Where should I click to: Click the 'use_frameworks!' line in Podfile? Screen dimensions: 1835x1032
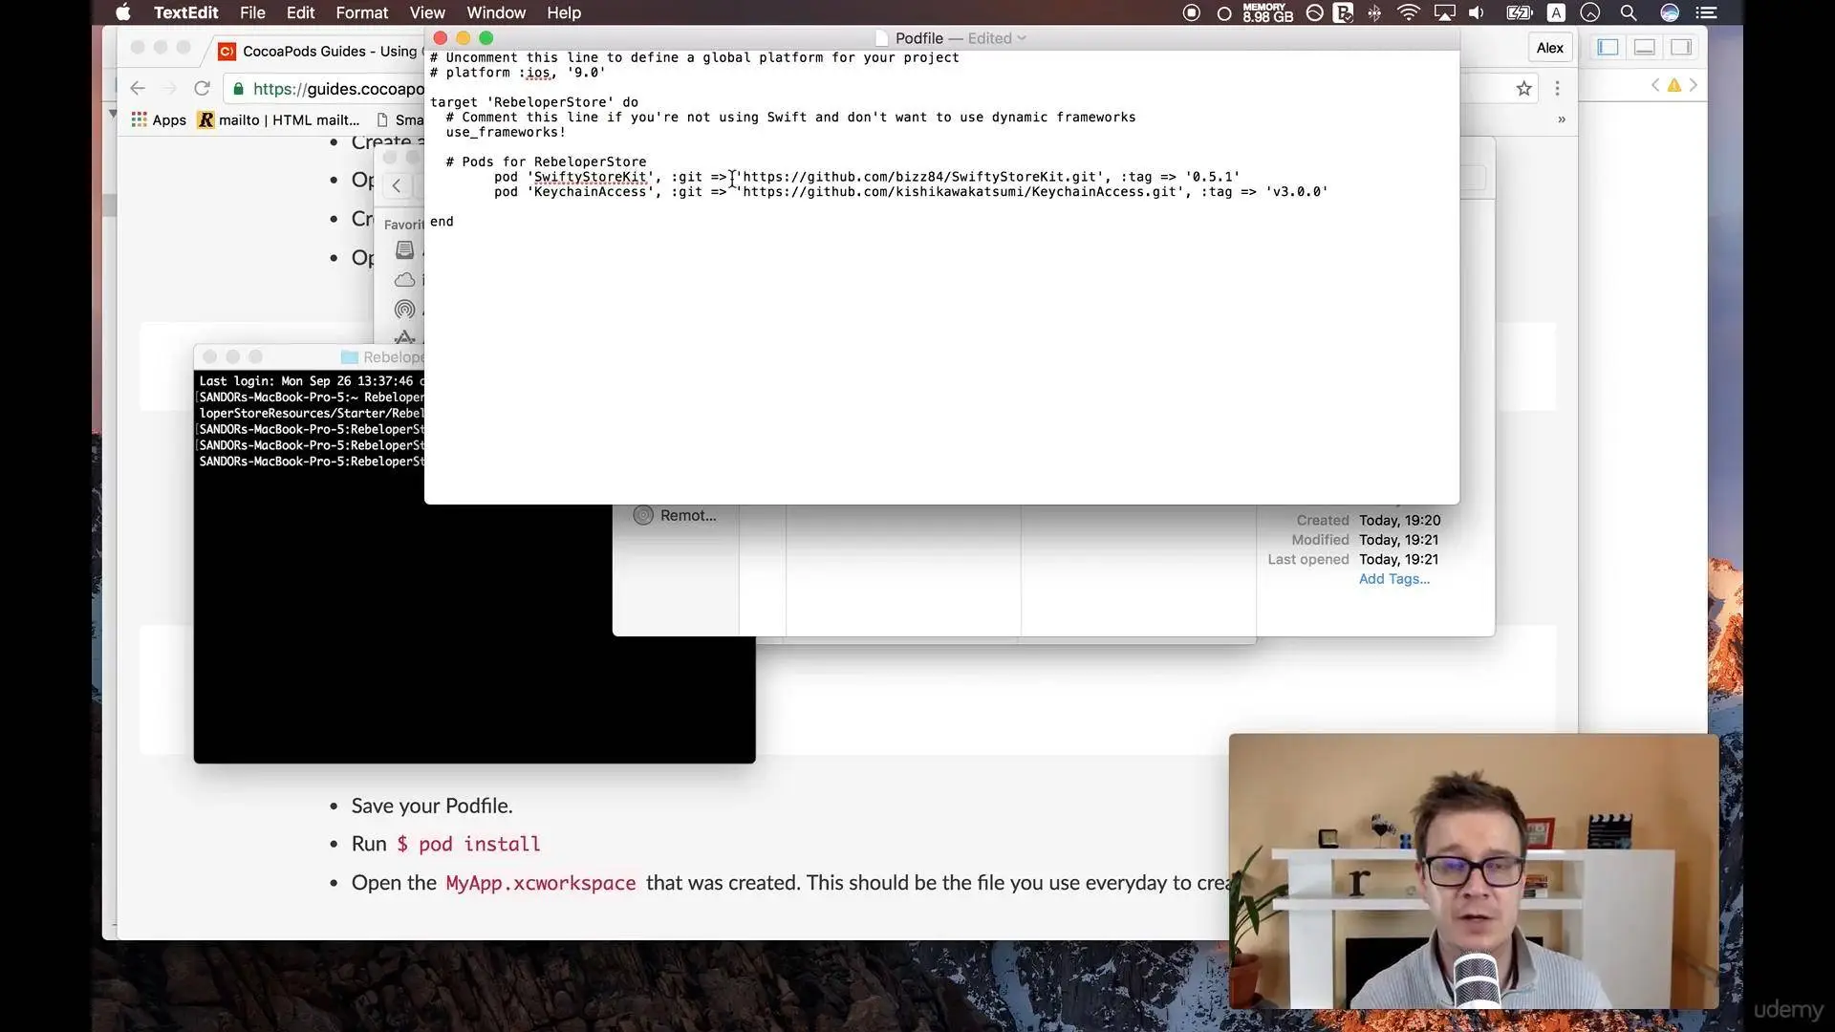point(506,133)
